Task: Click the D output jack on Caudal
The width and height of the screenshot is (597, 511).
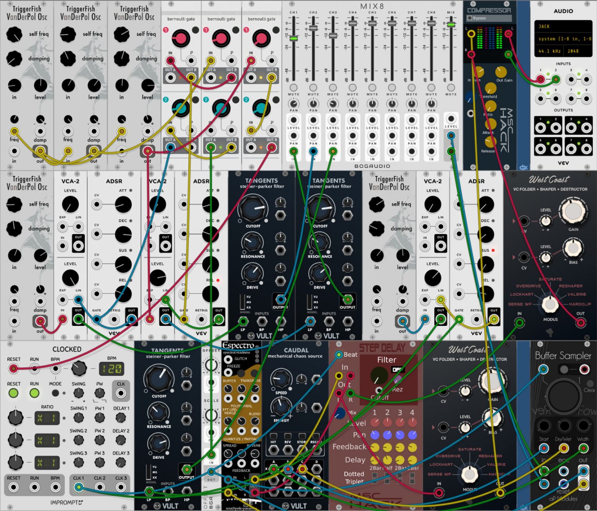Action: (x=317, y=469)
